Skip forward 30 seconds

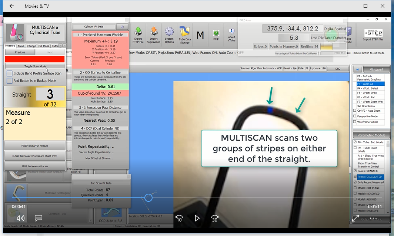(215, 218)
